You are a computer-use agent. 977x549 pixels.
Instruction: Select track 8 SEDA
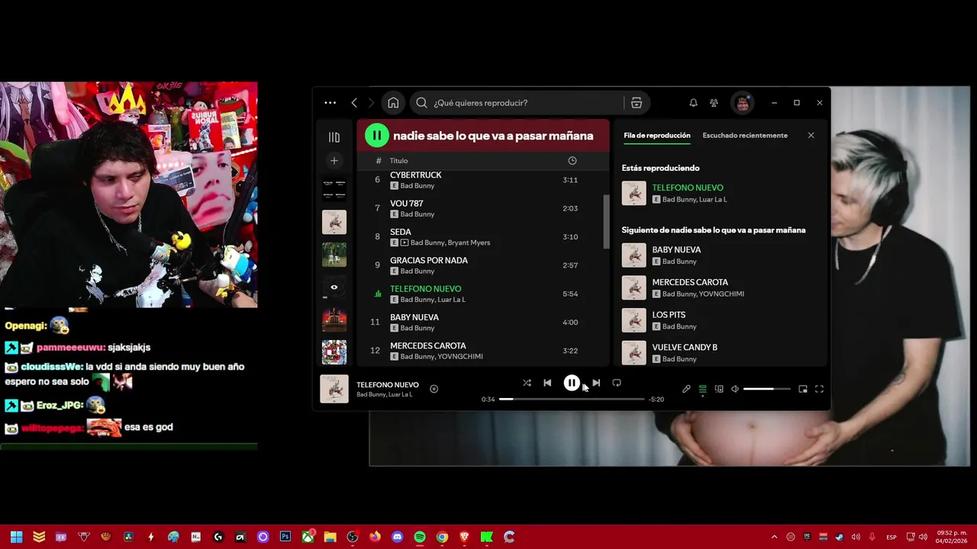(x=482, y=236)
